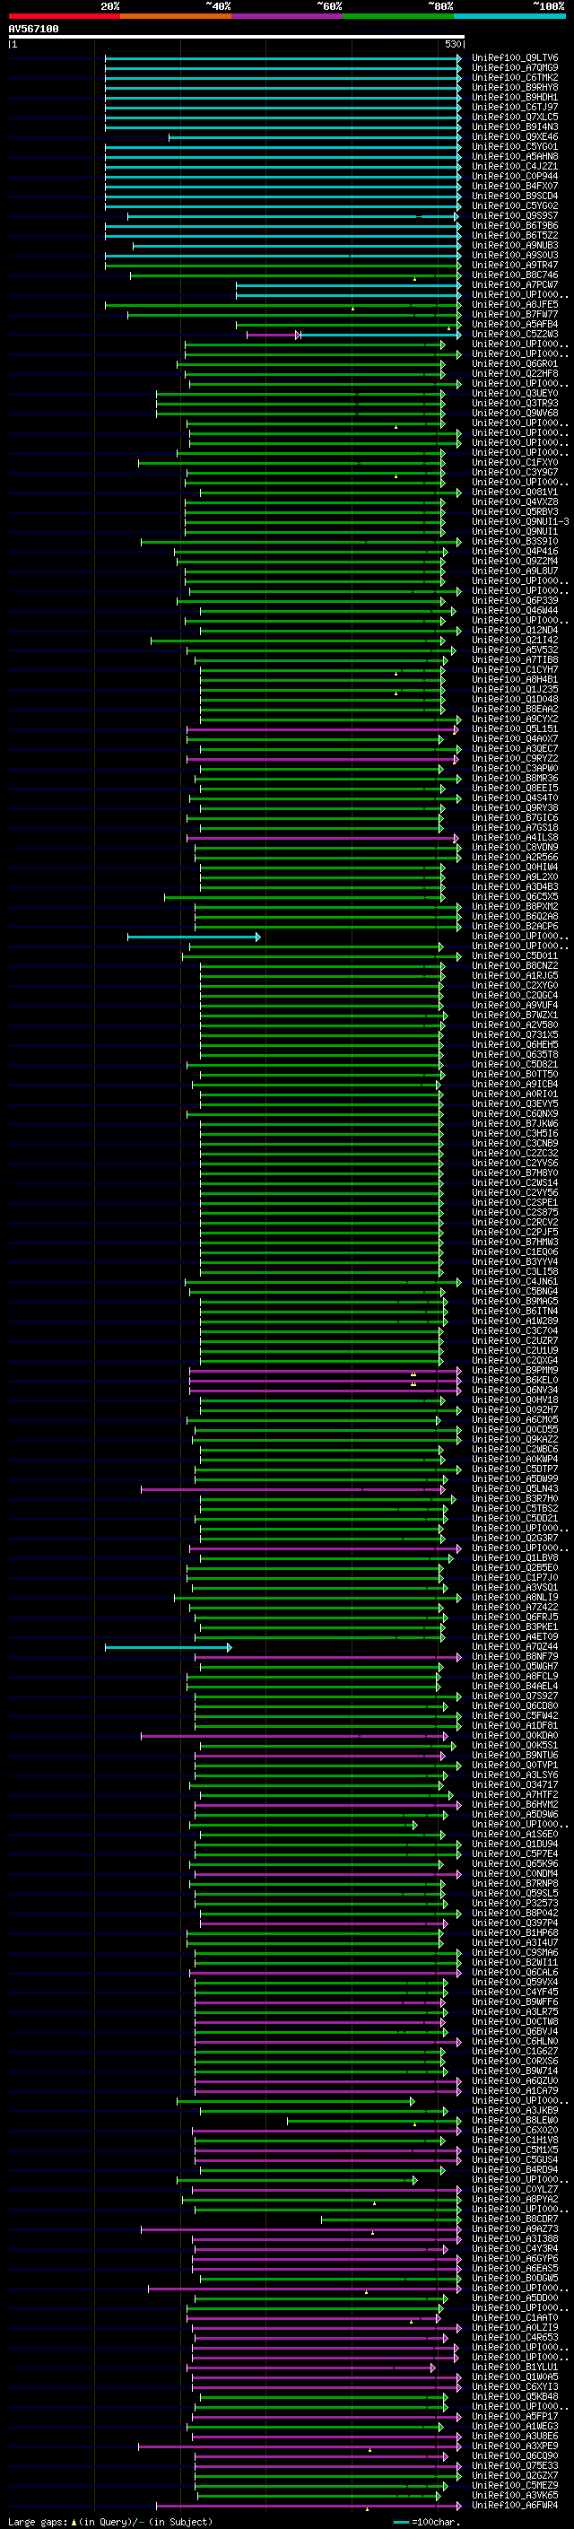The height and width of the screenshot is (2529, 574).
Task: Click the cyan alignment bar for UniRef100_Q9LTV6
Action: [283, 58]
